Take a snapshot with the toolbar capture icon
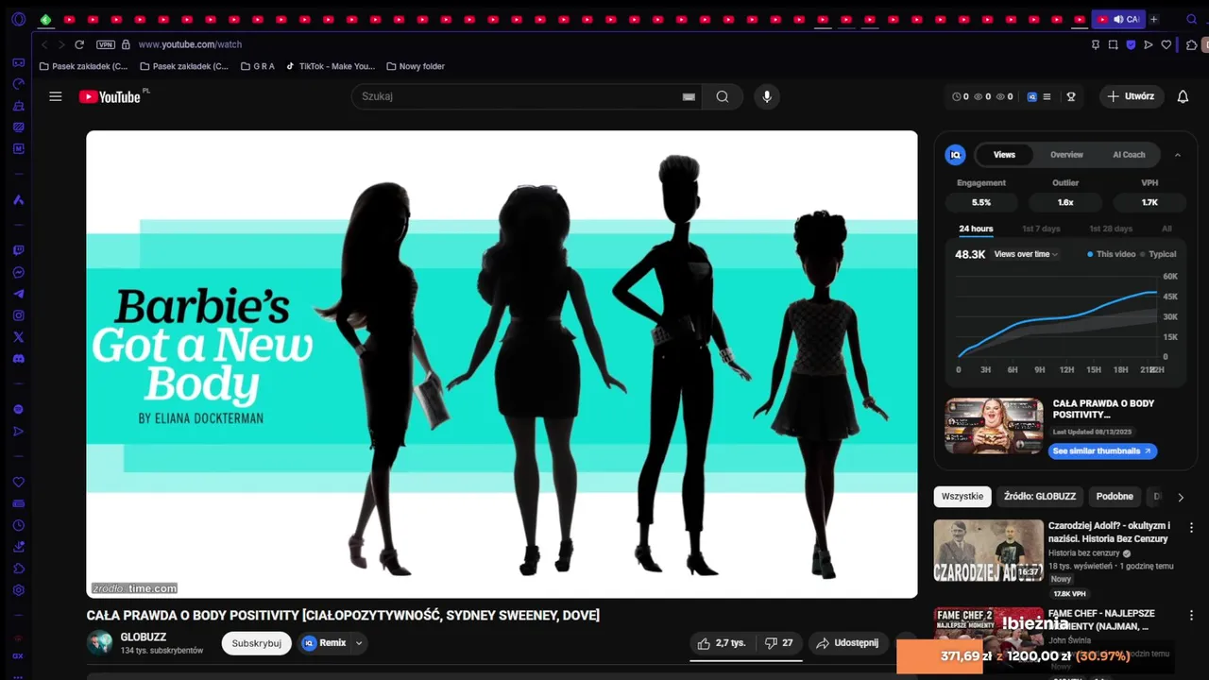The height and width of the screenshot is (680, 1209). pyautogui.click(x=1114, y=44)
